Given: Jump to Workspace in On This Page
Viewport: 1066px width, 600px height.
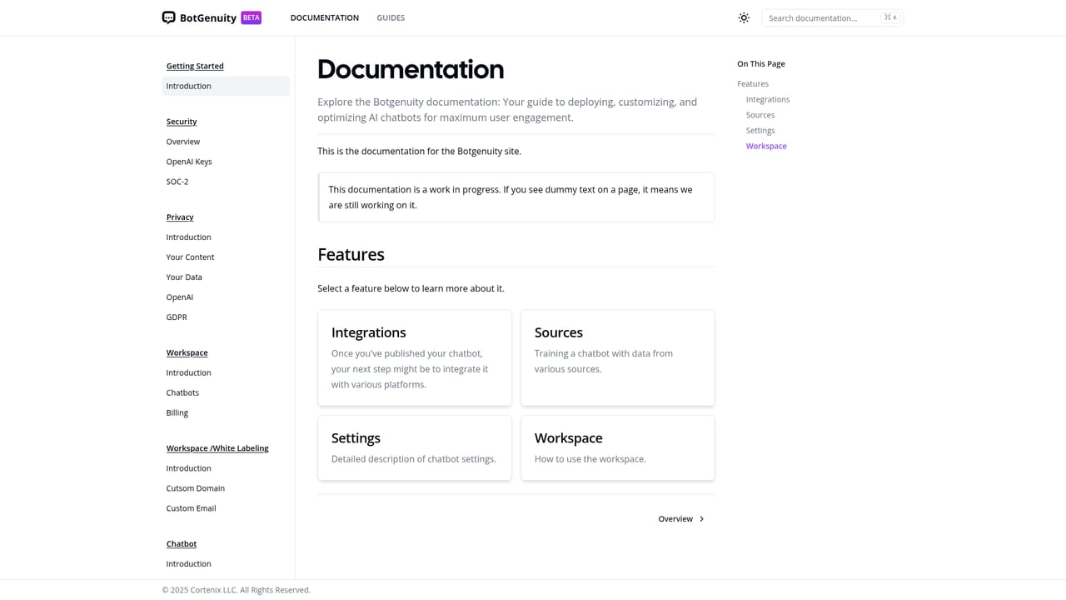Looking at the screenshot, I should tap(766, 147).
